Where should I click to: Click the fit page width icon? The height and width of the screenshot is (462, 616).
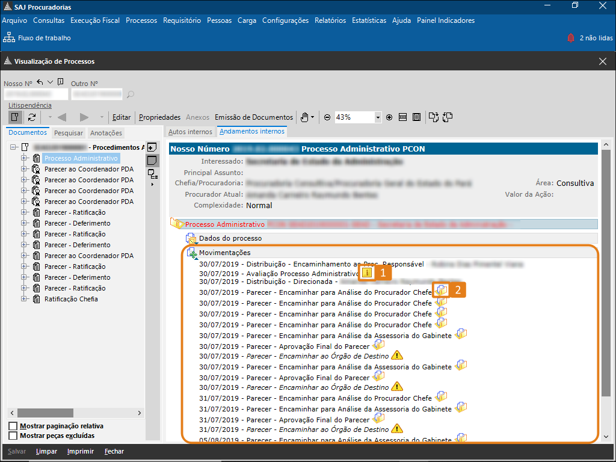click(x=403, y=117)
